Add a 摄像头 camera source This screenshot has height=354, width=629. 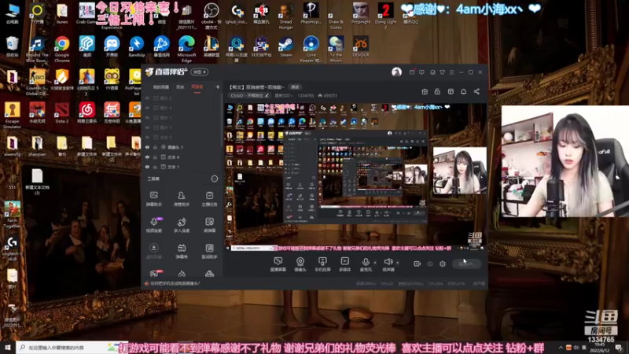click(300, 264)
